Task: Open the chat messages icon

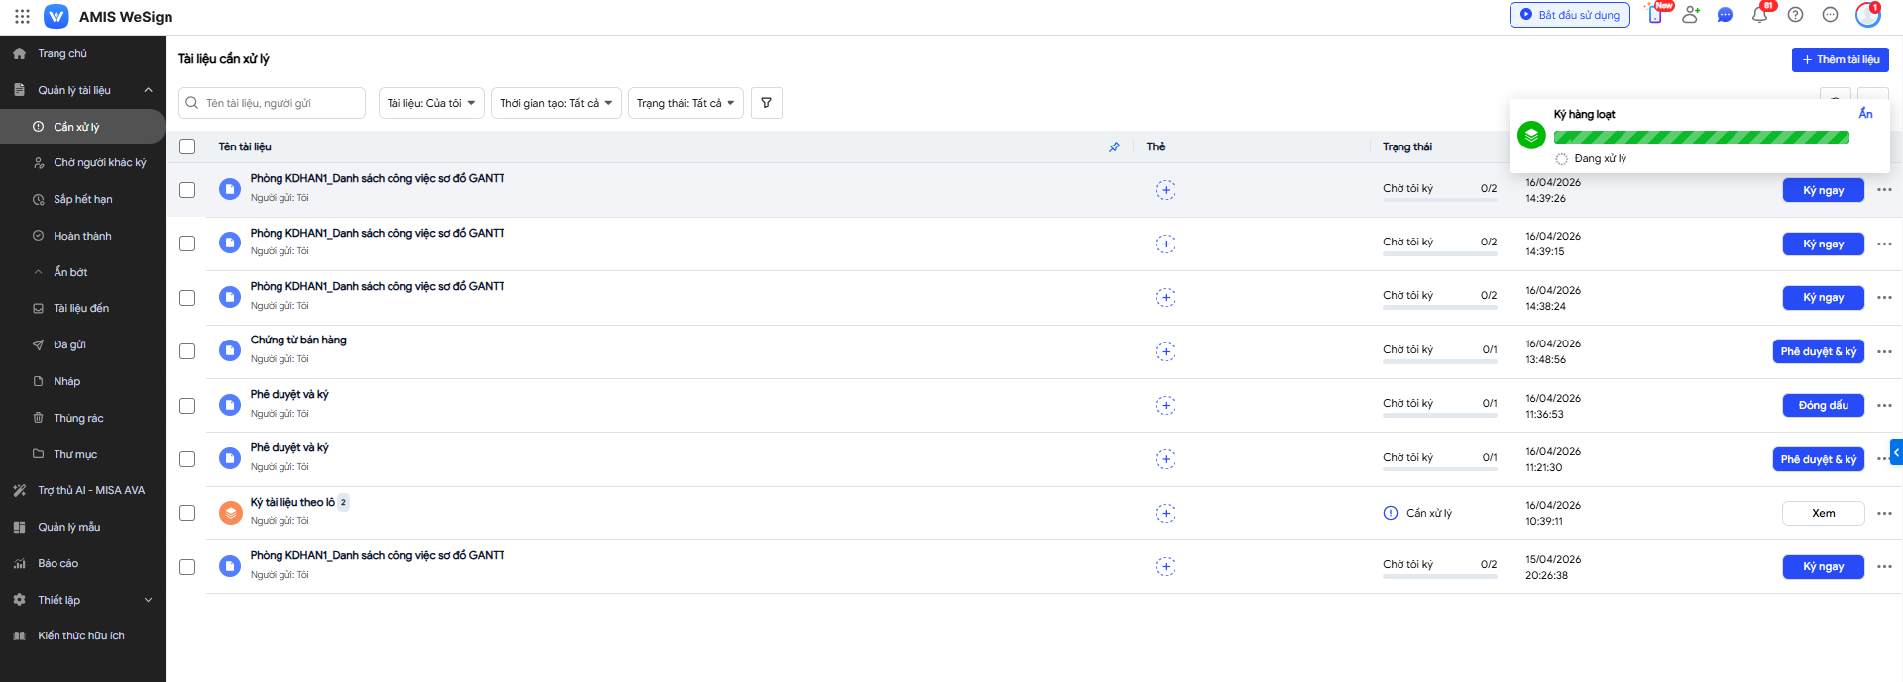Action: point(1725,15)
